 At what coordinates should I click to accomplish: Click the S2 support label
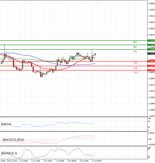(x=136, y=68)
